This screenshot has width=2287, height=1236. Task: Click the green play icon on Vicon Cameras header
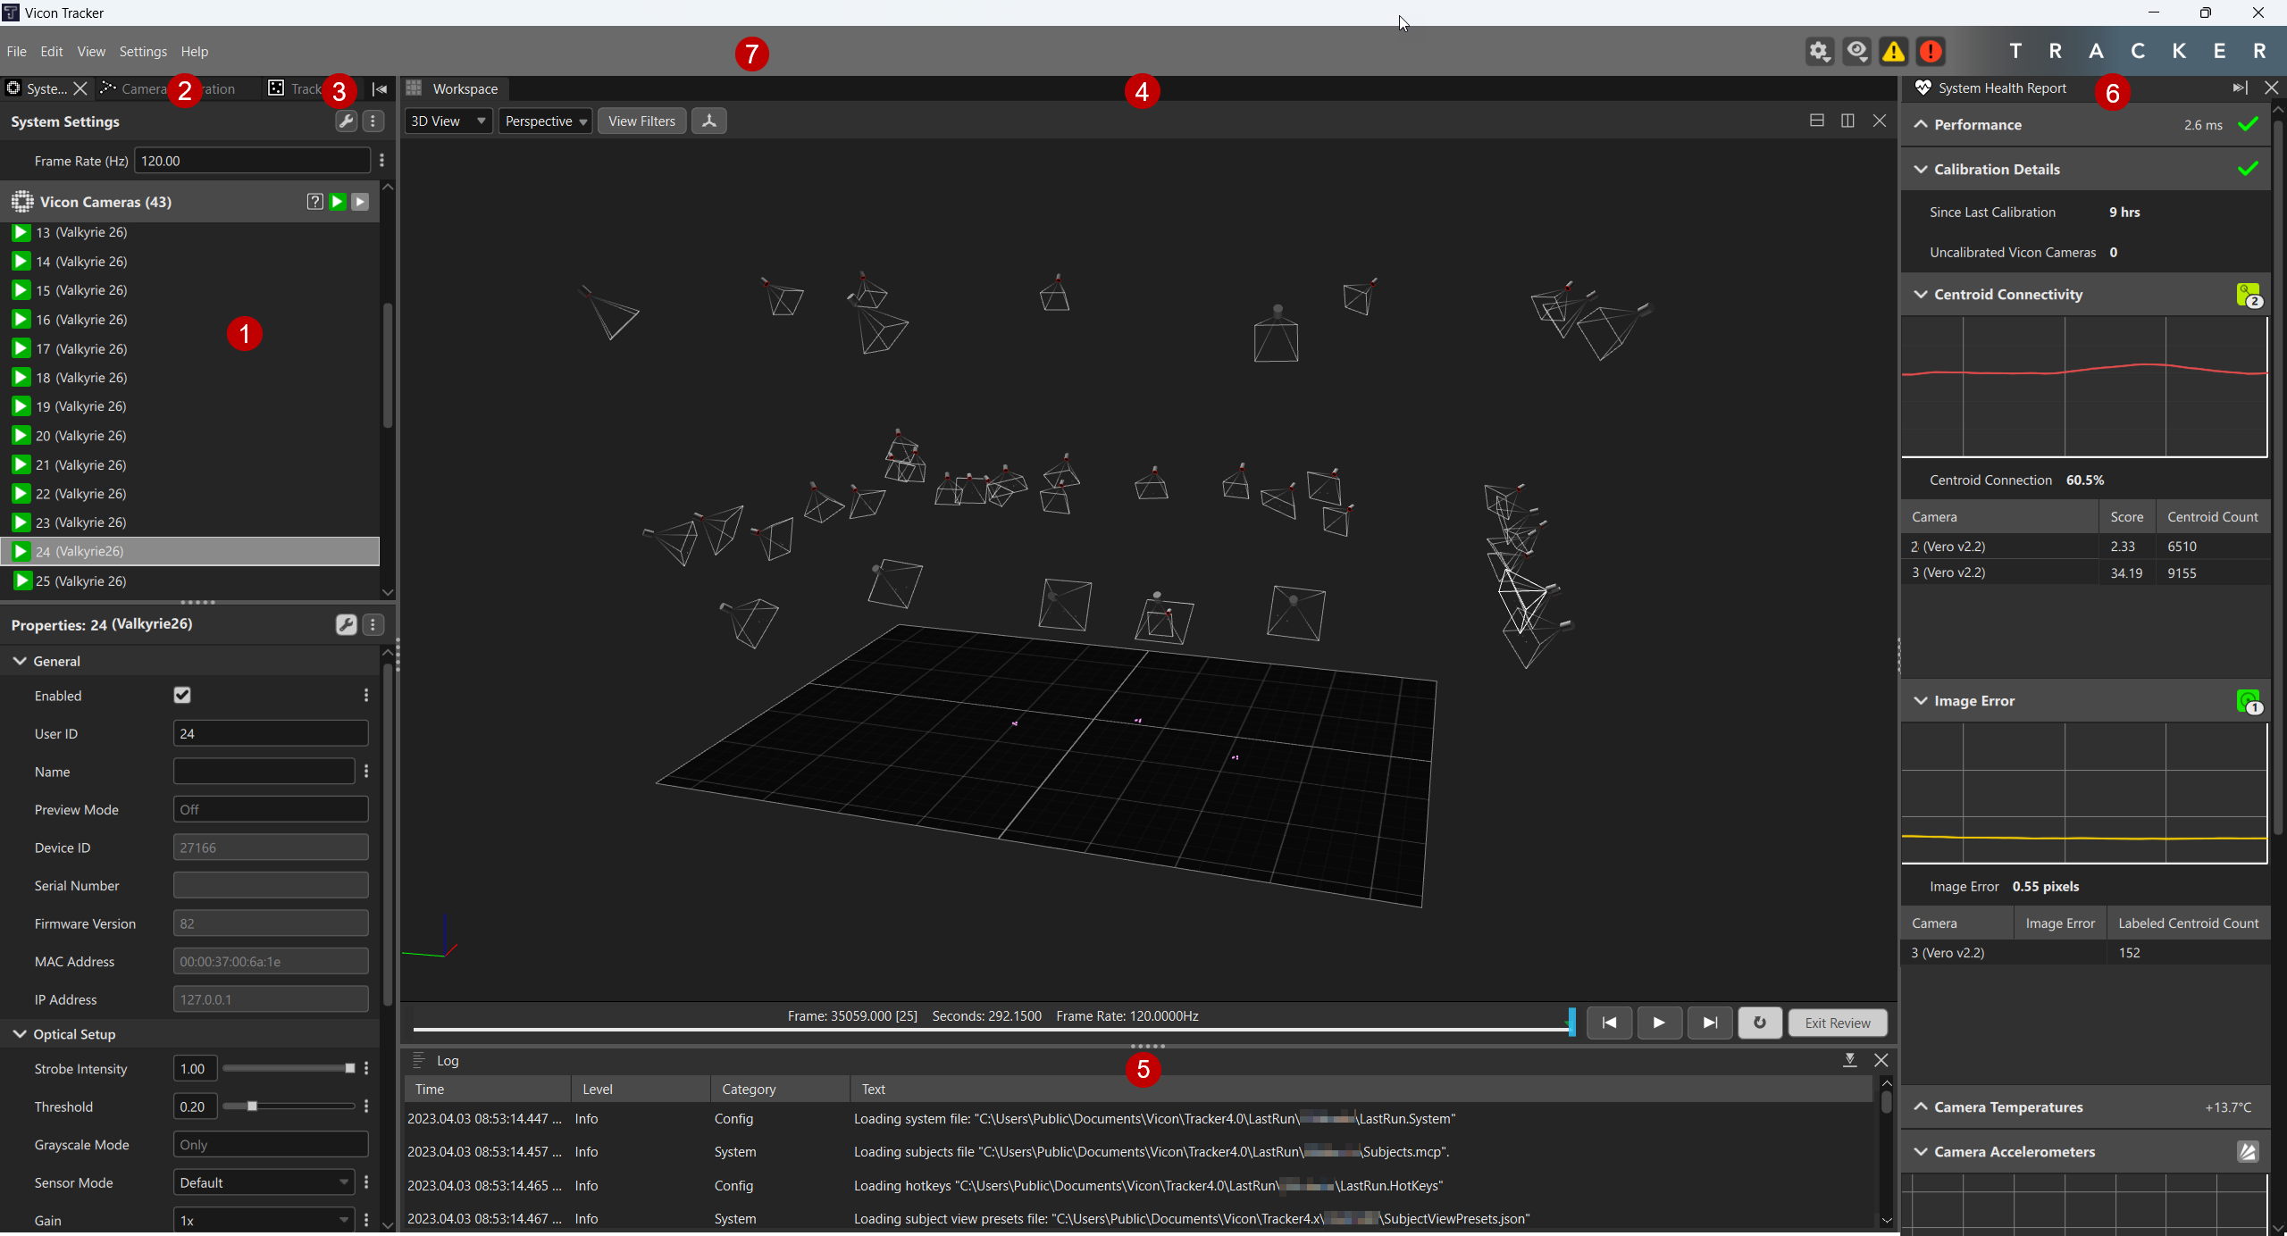(338, 202)
